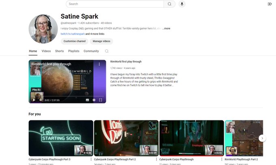Switch to the Shorts tab
The height and width of the screenshot is (165, 276).
pos(59,51)
